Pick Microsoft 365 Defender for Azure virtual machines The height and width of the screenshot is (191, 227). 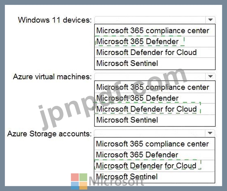155,98
